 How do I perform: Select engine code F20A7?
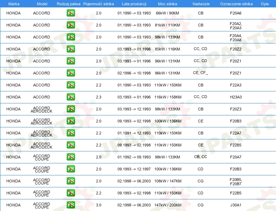point(236,157)
